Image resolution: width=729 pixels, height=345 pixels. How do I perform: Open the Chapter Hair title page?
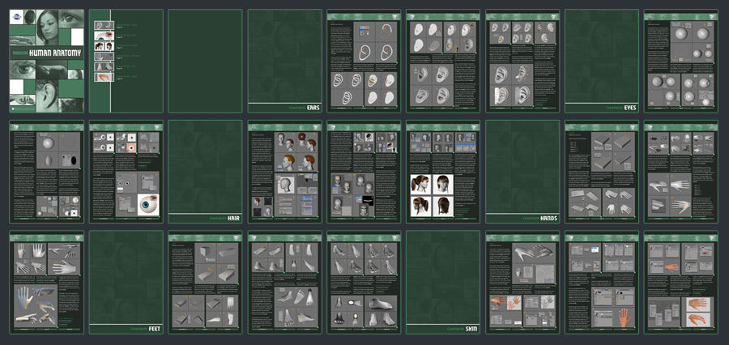pos(205,172)
